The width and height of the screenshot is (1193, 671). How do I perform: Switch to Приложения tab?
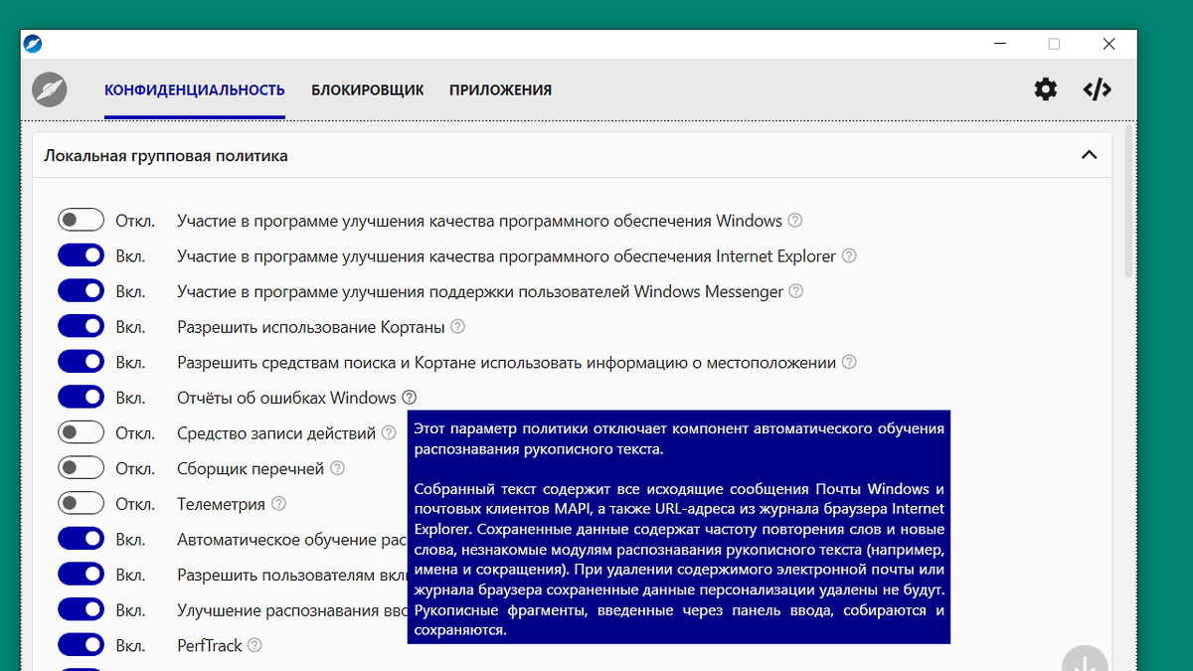[500, 90]
